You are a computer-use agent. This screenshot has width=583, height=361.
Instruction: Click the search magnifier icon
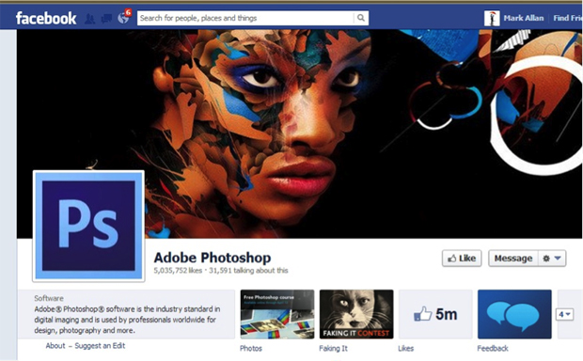tap(361, 18)
